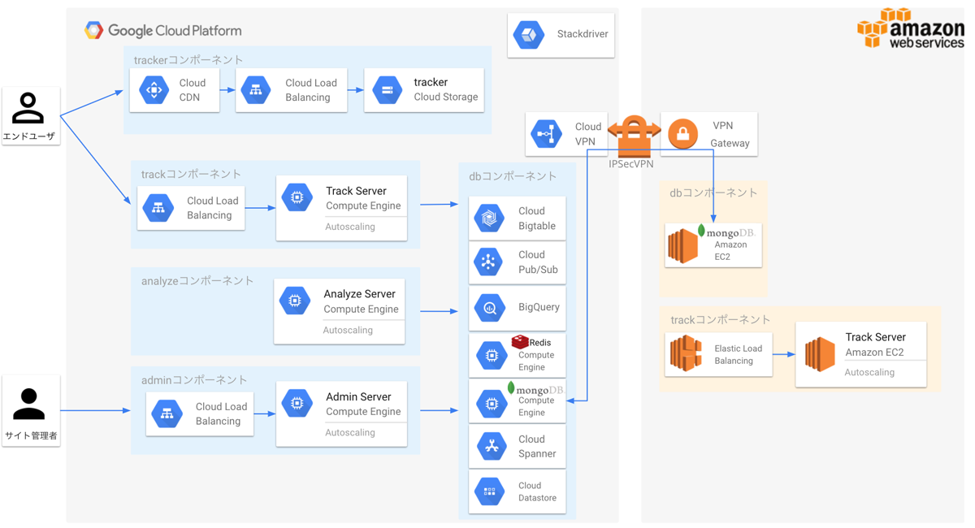The height and width of the screenshot is (528, 975).
Task: Click the Elastic Load Balancing icon
Action: 687,353
